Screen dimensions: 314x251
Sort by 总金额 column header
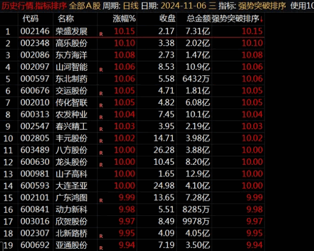[199, 19]
